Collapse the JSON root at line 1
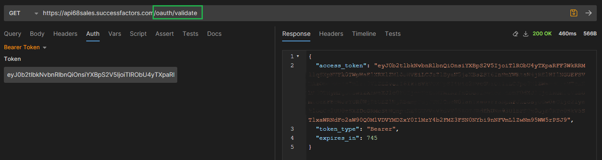 298,56
